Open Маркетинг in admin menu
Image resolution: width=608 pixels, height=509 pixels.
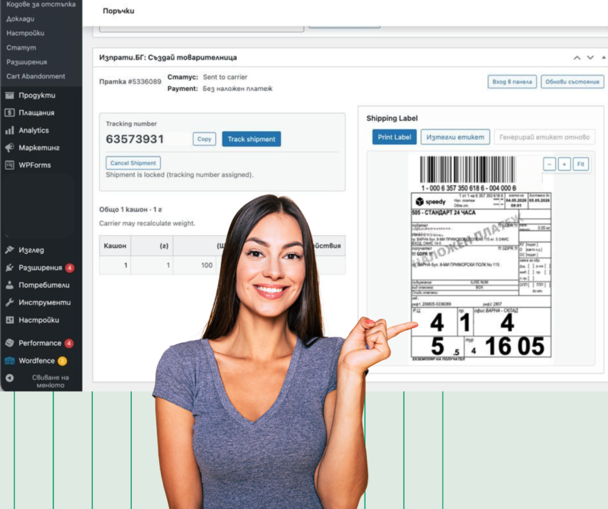coord(39,148)
